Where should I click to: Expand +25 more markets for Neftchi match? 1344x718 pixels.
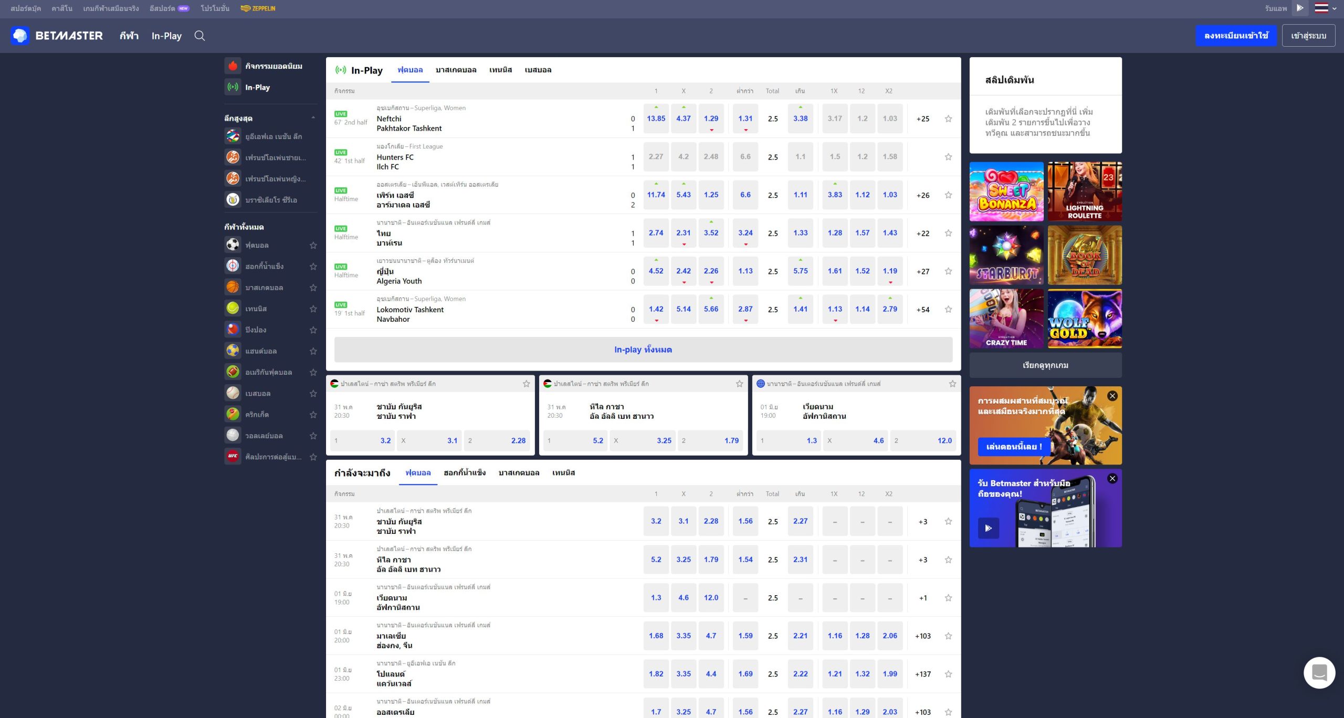(922, 119)
